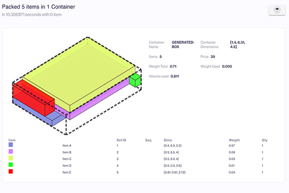Click dims '[0.81, 0.81, 2.72]' of Item E
The height and width of the screenshot is (193, 289).
pyautogui.click(x=174, y=172)
